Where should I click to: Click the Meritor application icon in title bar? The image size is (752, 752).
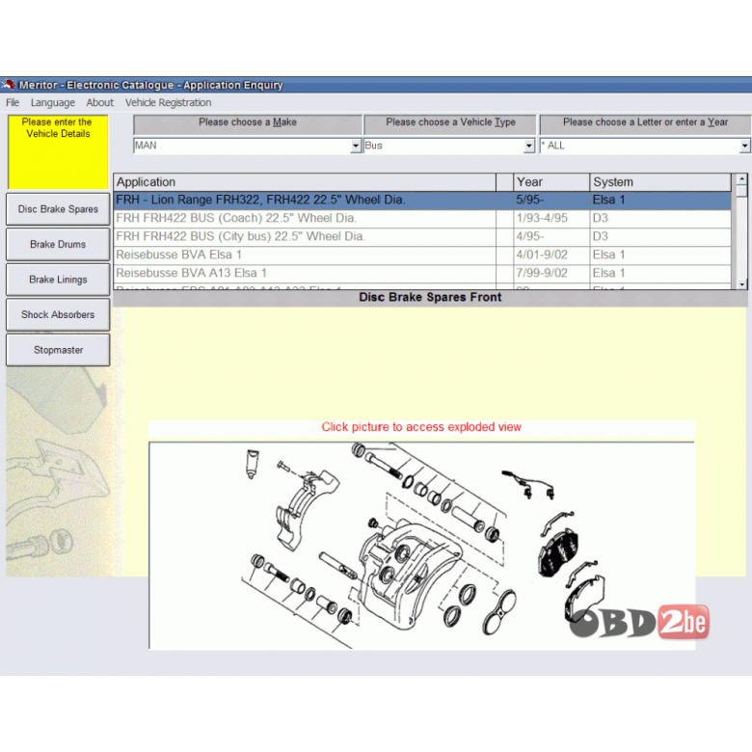(x=8, y=85)
